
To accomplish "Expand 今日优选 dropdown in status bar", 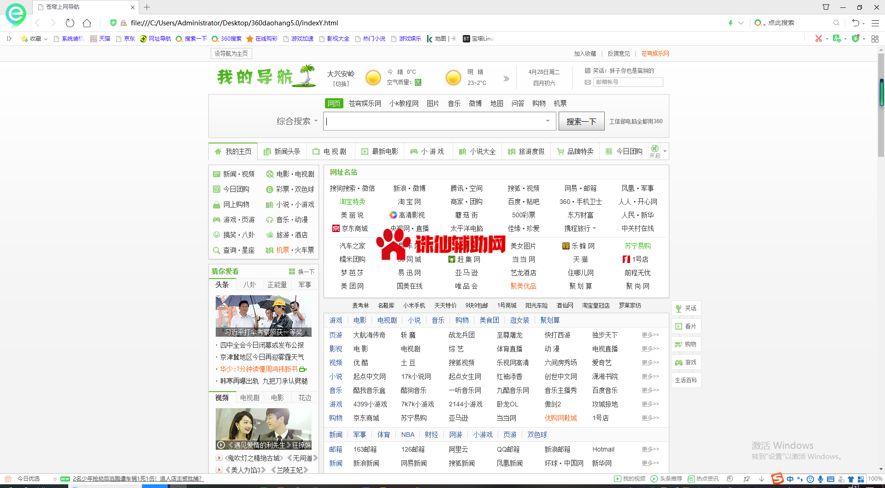I will point(55,479).
